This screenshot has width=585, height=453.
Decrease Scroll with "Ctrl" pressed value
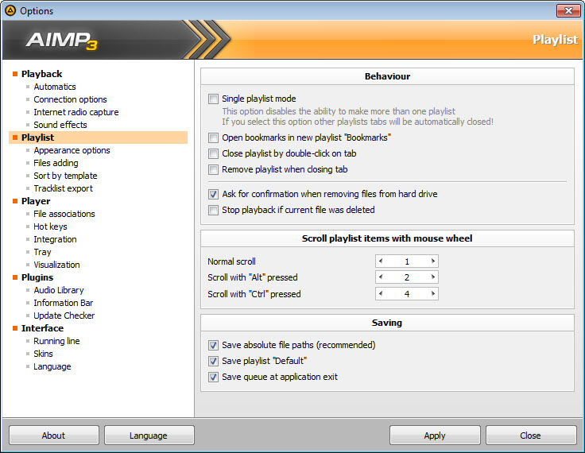coord(381,294)
